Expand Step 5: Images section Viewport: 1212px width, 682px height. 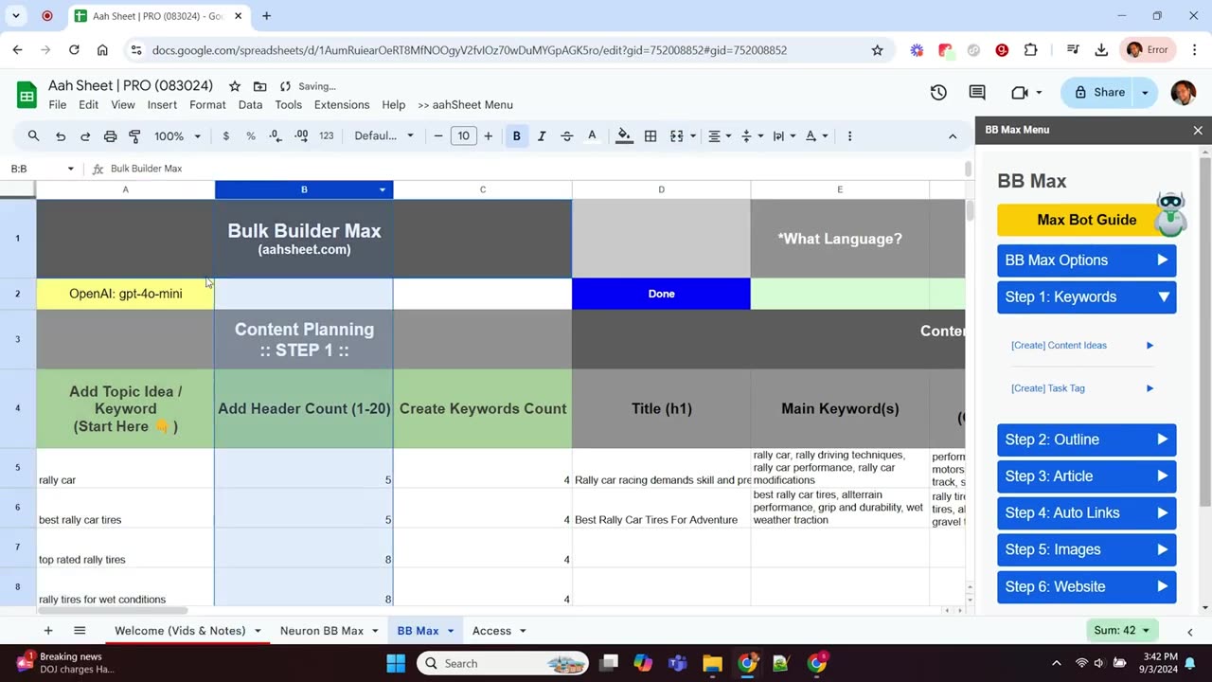pos(1086,550)
